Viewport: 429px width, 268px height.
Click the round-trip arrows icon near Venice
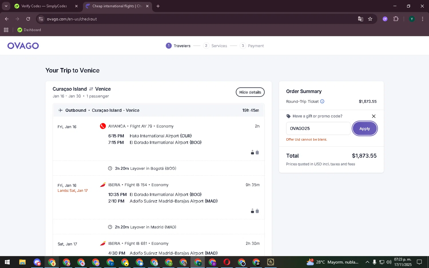pyautogui.click(x=91, y=89)
